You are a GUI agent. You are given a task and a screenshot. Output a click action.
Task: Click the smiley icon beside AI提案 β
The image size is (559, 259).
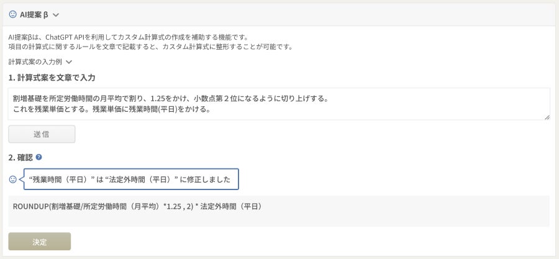(12, 14)
